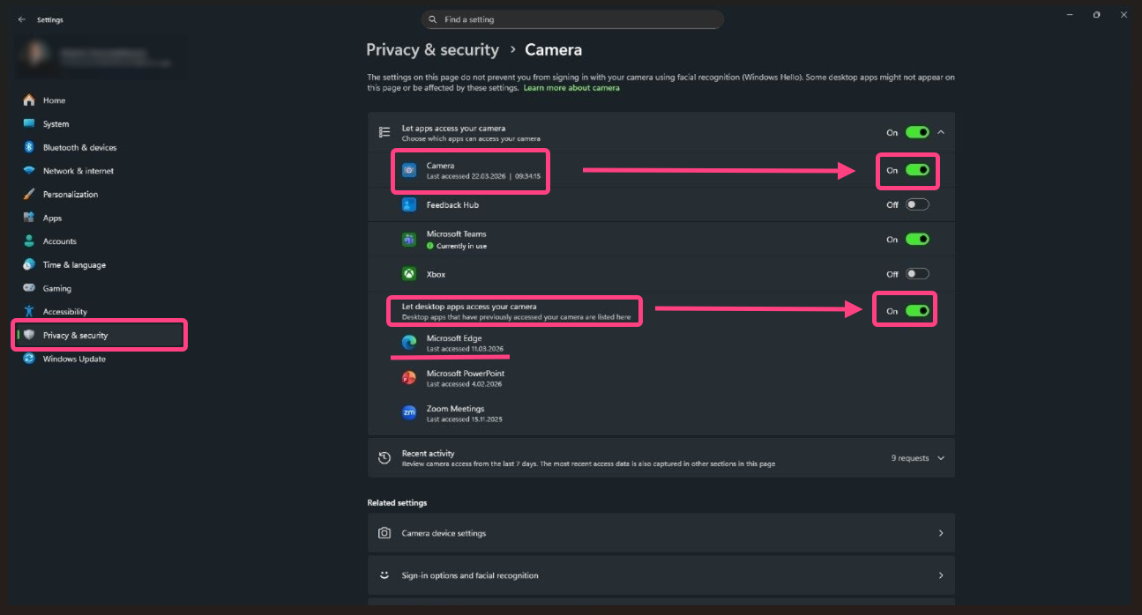Open Camera device settings
Screen dimensions: 1142x615
tap(660, 532)
